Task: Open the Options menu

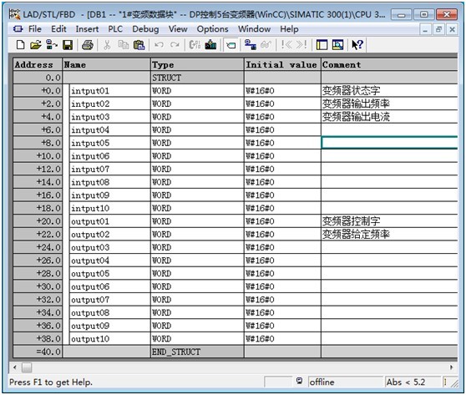Action: click(x=212, y=29)
